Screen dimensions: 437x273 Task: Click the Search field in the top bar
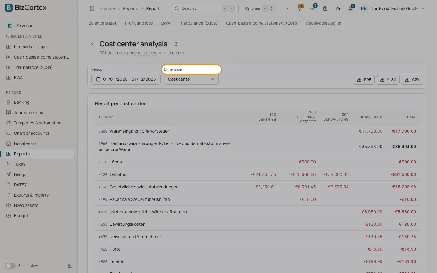(x=205, y=8)
